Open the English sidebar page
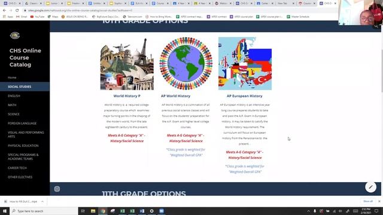The width and height of the screenshot is (383, 215). 14,96
